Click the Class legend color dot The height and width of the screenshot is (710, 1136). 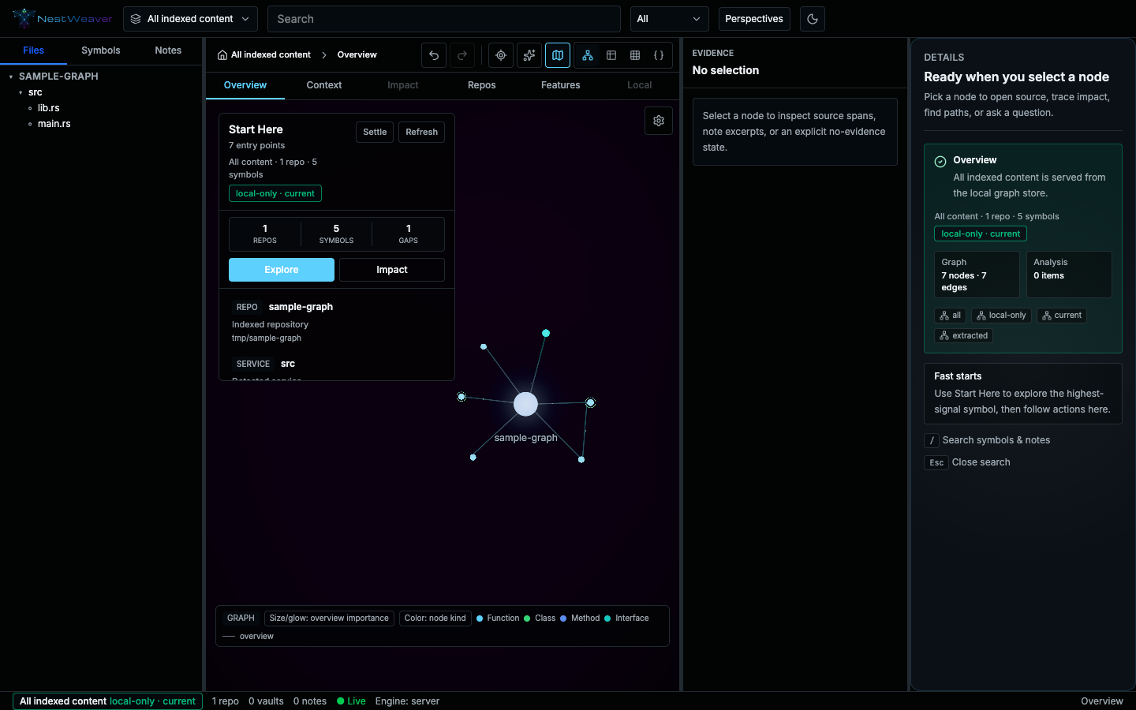click(x=527, y=618)
